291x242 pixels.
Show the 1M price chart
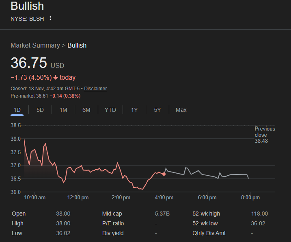63,110
